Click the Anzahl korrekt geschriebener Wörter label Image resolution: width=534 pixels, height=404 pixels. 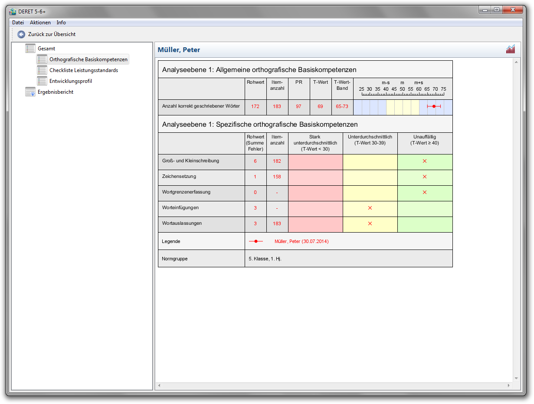click(201, 106)
